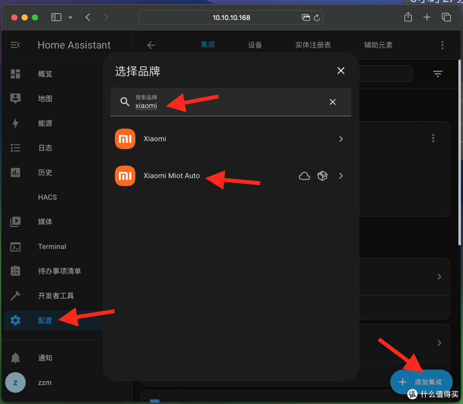Expand the lower background list row chevron

(439, 343)
